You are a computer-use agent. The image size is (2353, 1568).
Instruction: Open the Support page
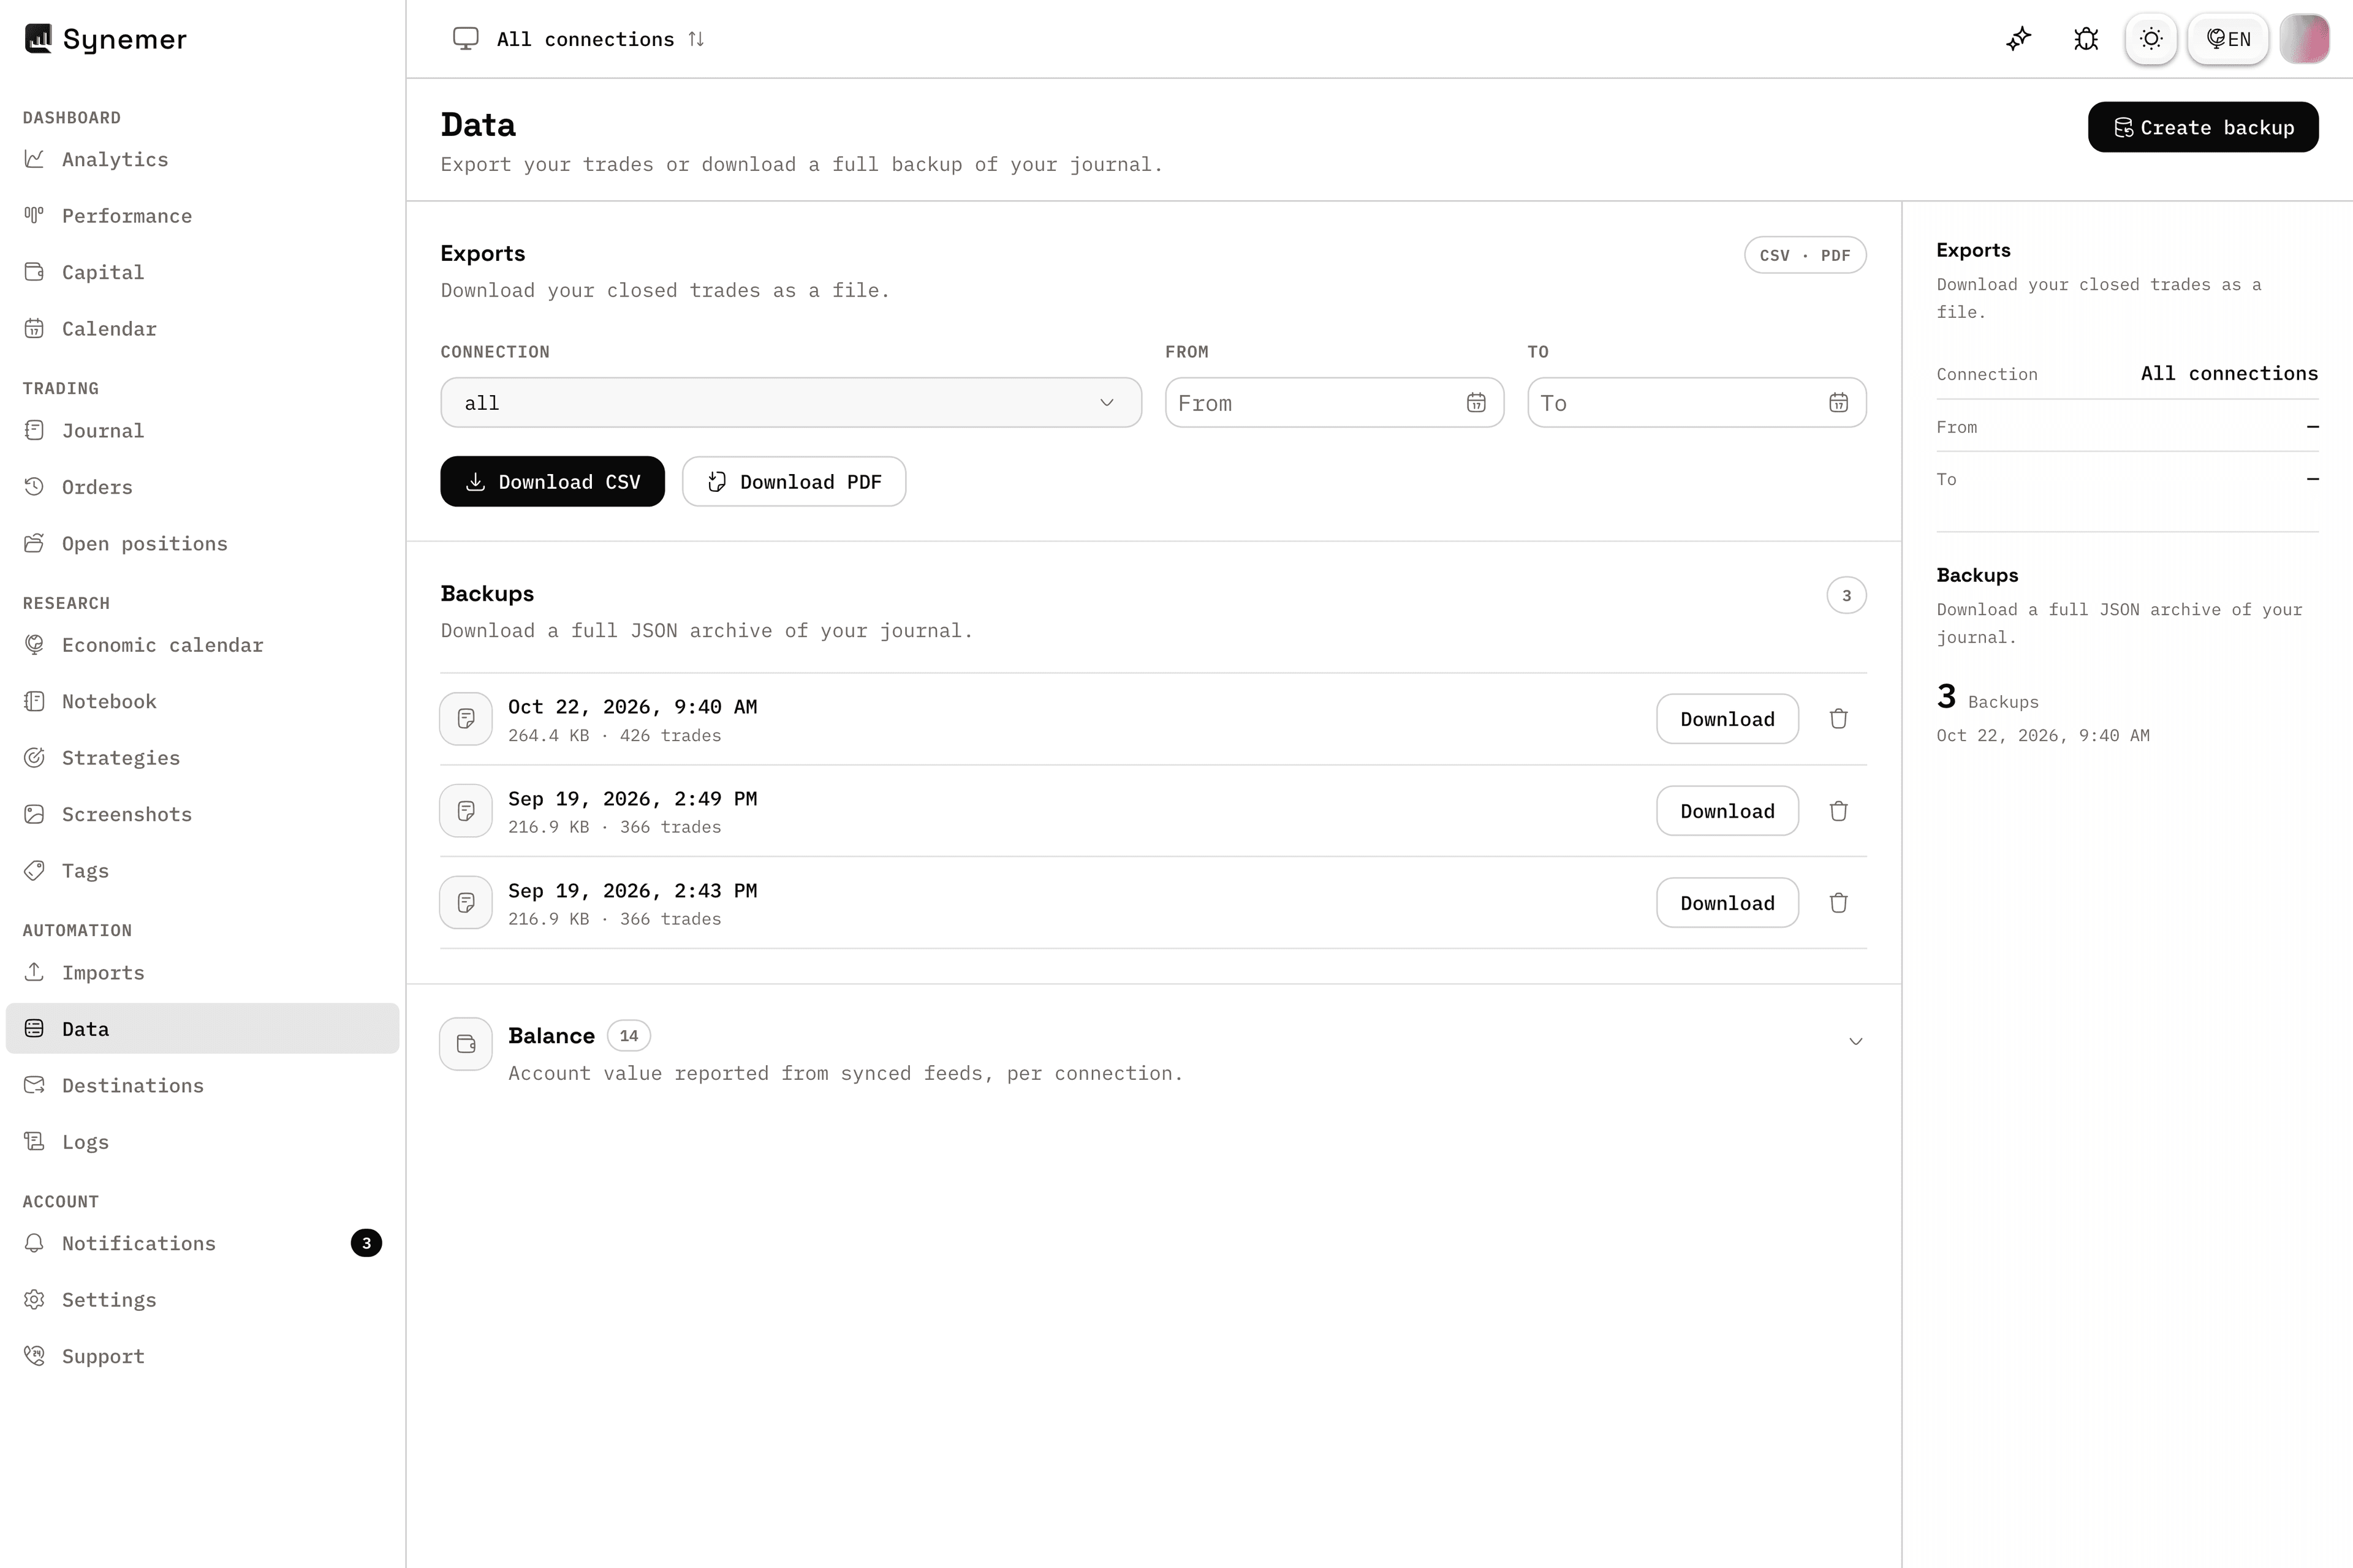click(x=202, y=1357)
